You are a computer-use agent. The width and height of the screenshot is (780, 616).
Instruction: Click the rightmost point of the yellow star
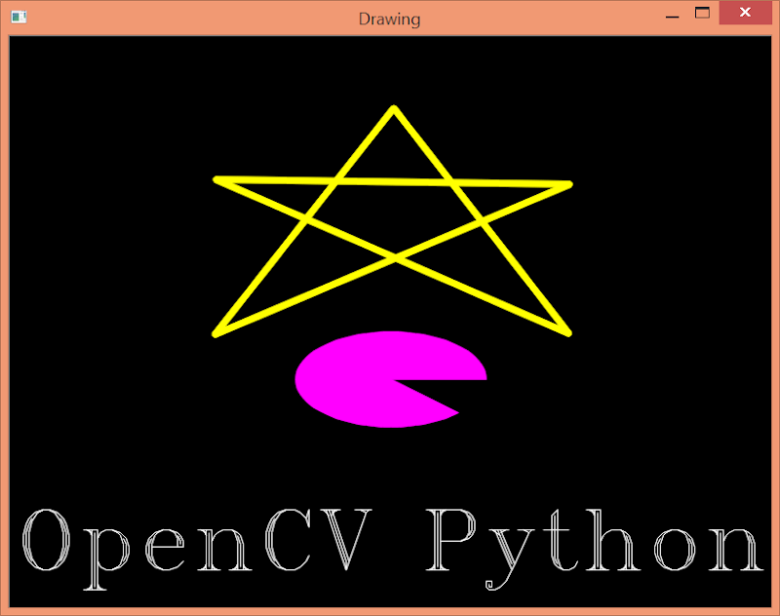point(568,180)
